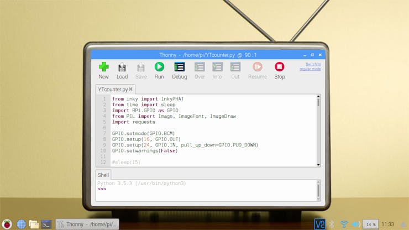Screen dimensions: 409x230
Task: Launch the web browser globe icon in taskbar
Action: [x=21, y=224]
